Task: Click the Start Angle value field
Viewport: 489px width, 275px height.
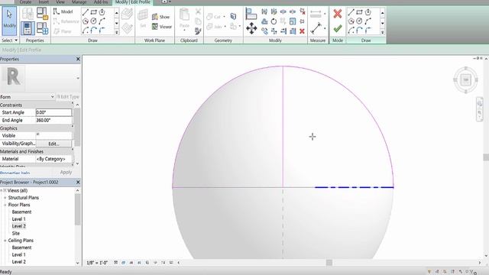Action: [x=53, y=112]
